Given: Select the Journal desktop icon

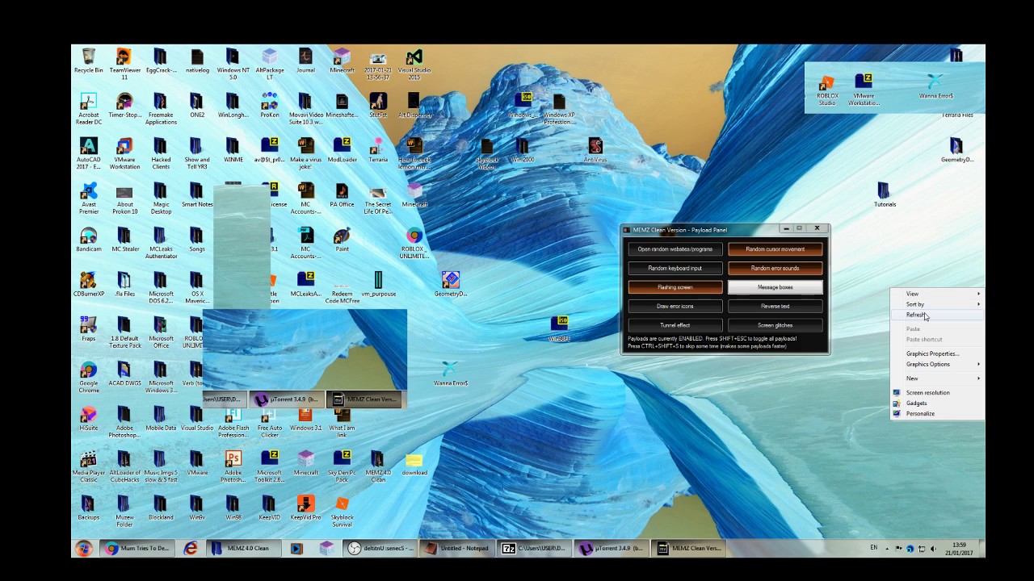Looking at the screenshot, I should [x=305, y=61].
